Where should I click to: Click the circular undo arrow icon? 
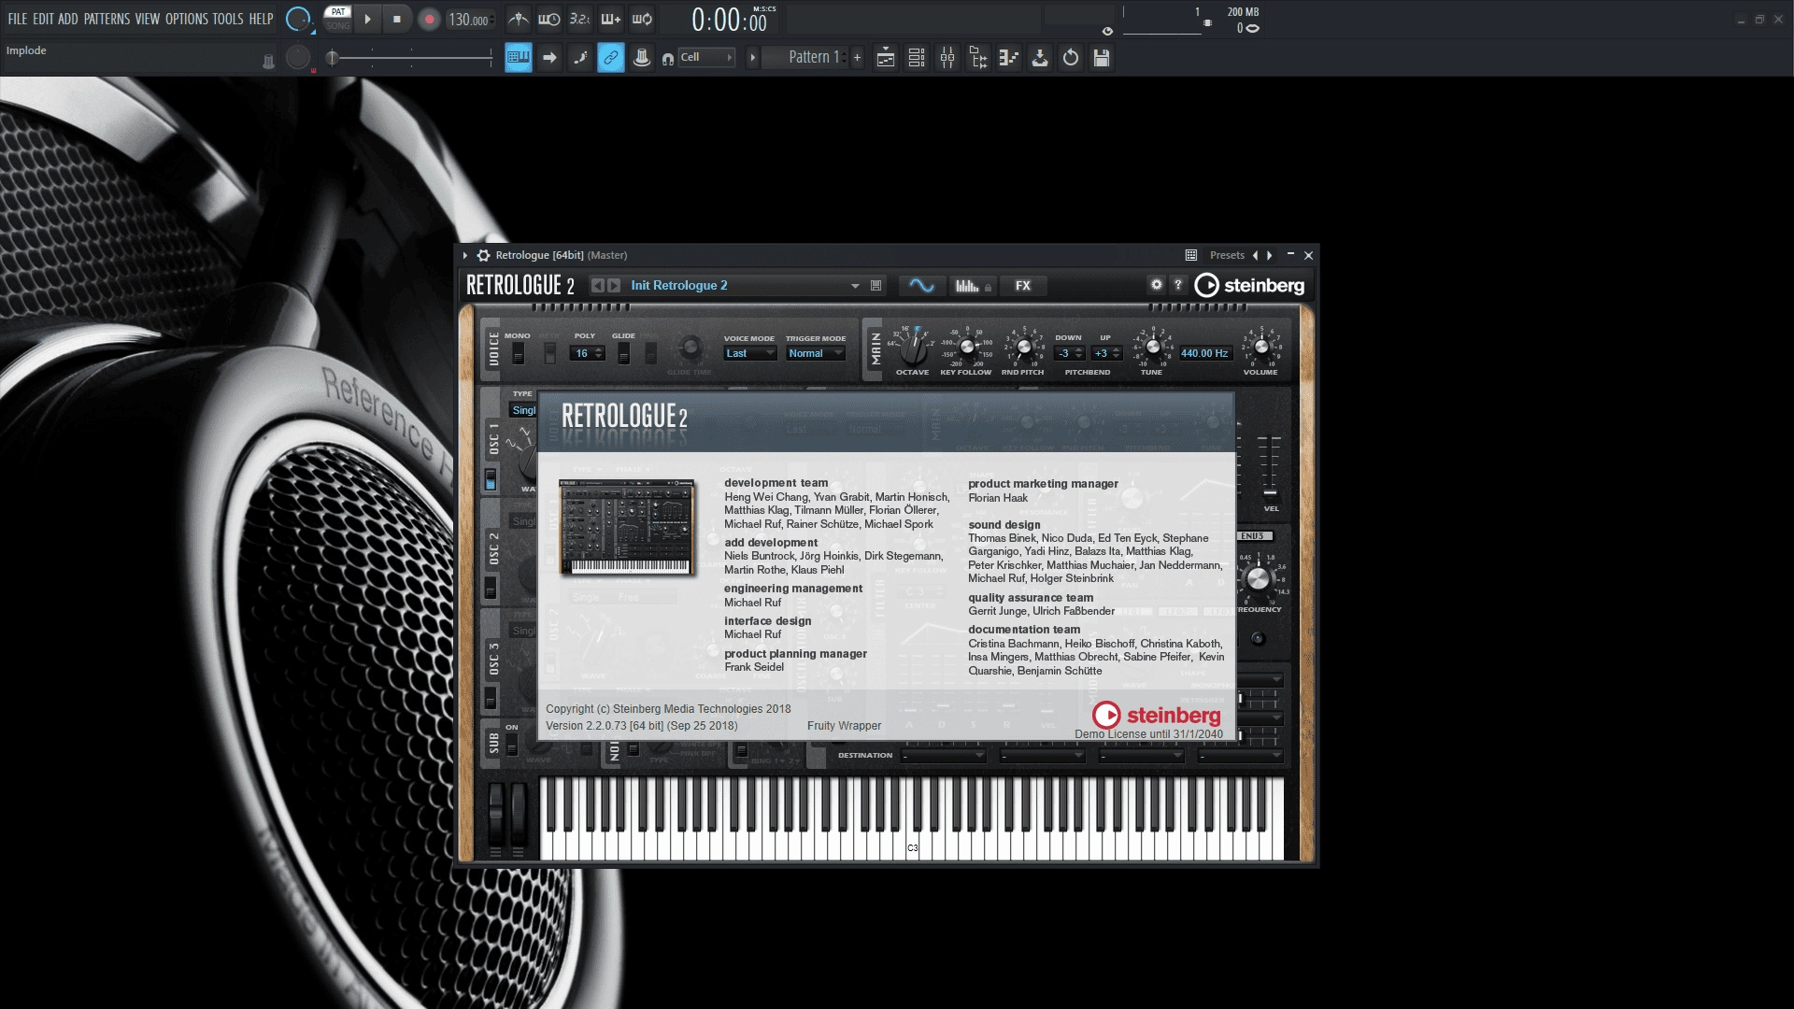coord(1071,58)
